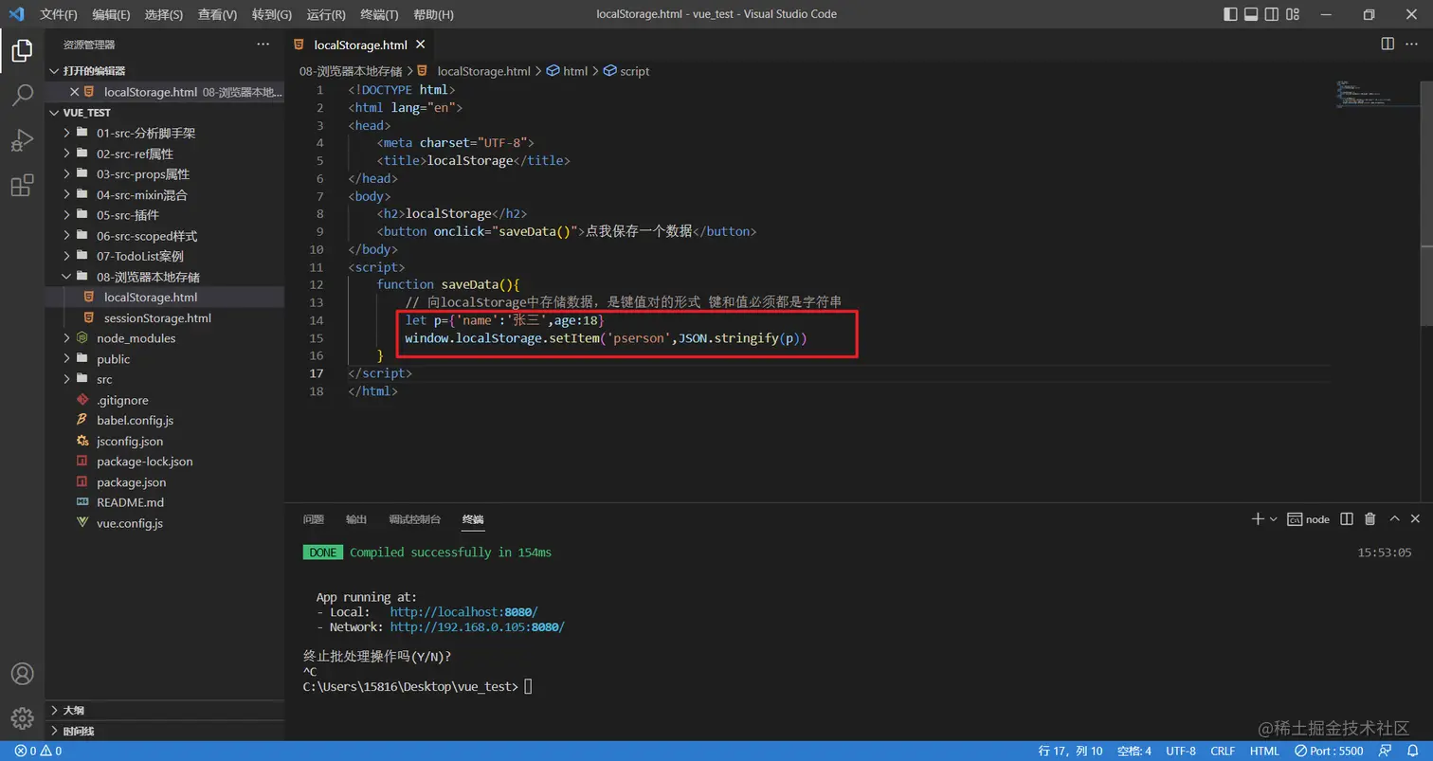Kill terminal with trash icon
The height and width of the screenshot is (761, 1433).
(x=1370, y=518)
